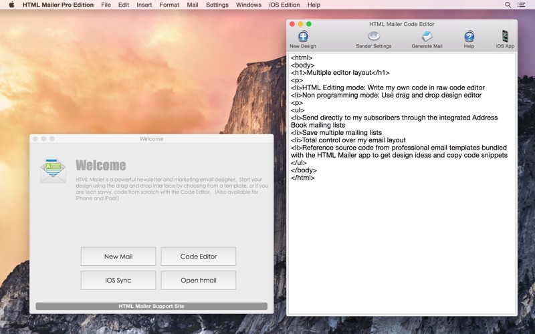The image size is (535, 334).
Task: Click the 'Non programming mode' code line
Action: [386, 95]
